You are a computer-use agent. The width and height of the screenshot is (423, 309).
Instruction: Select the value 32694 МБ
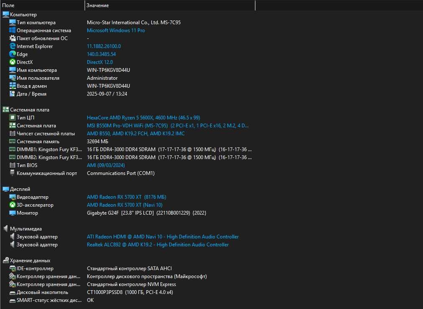[97, 142]
